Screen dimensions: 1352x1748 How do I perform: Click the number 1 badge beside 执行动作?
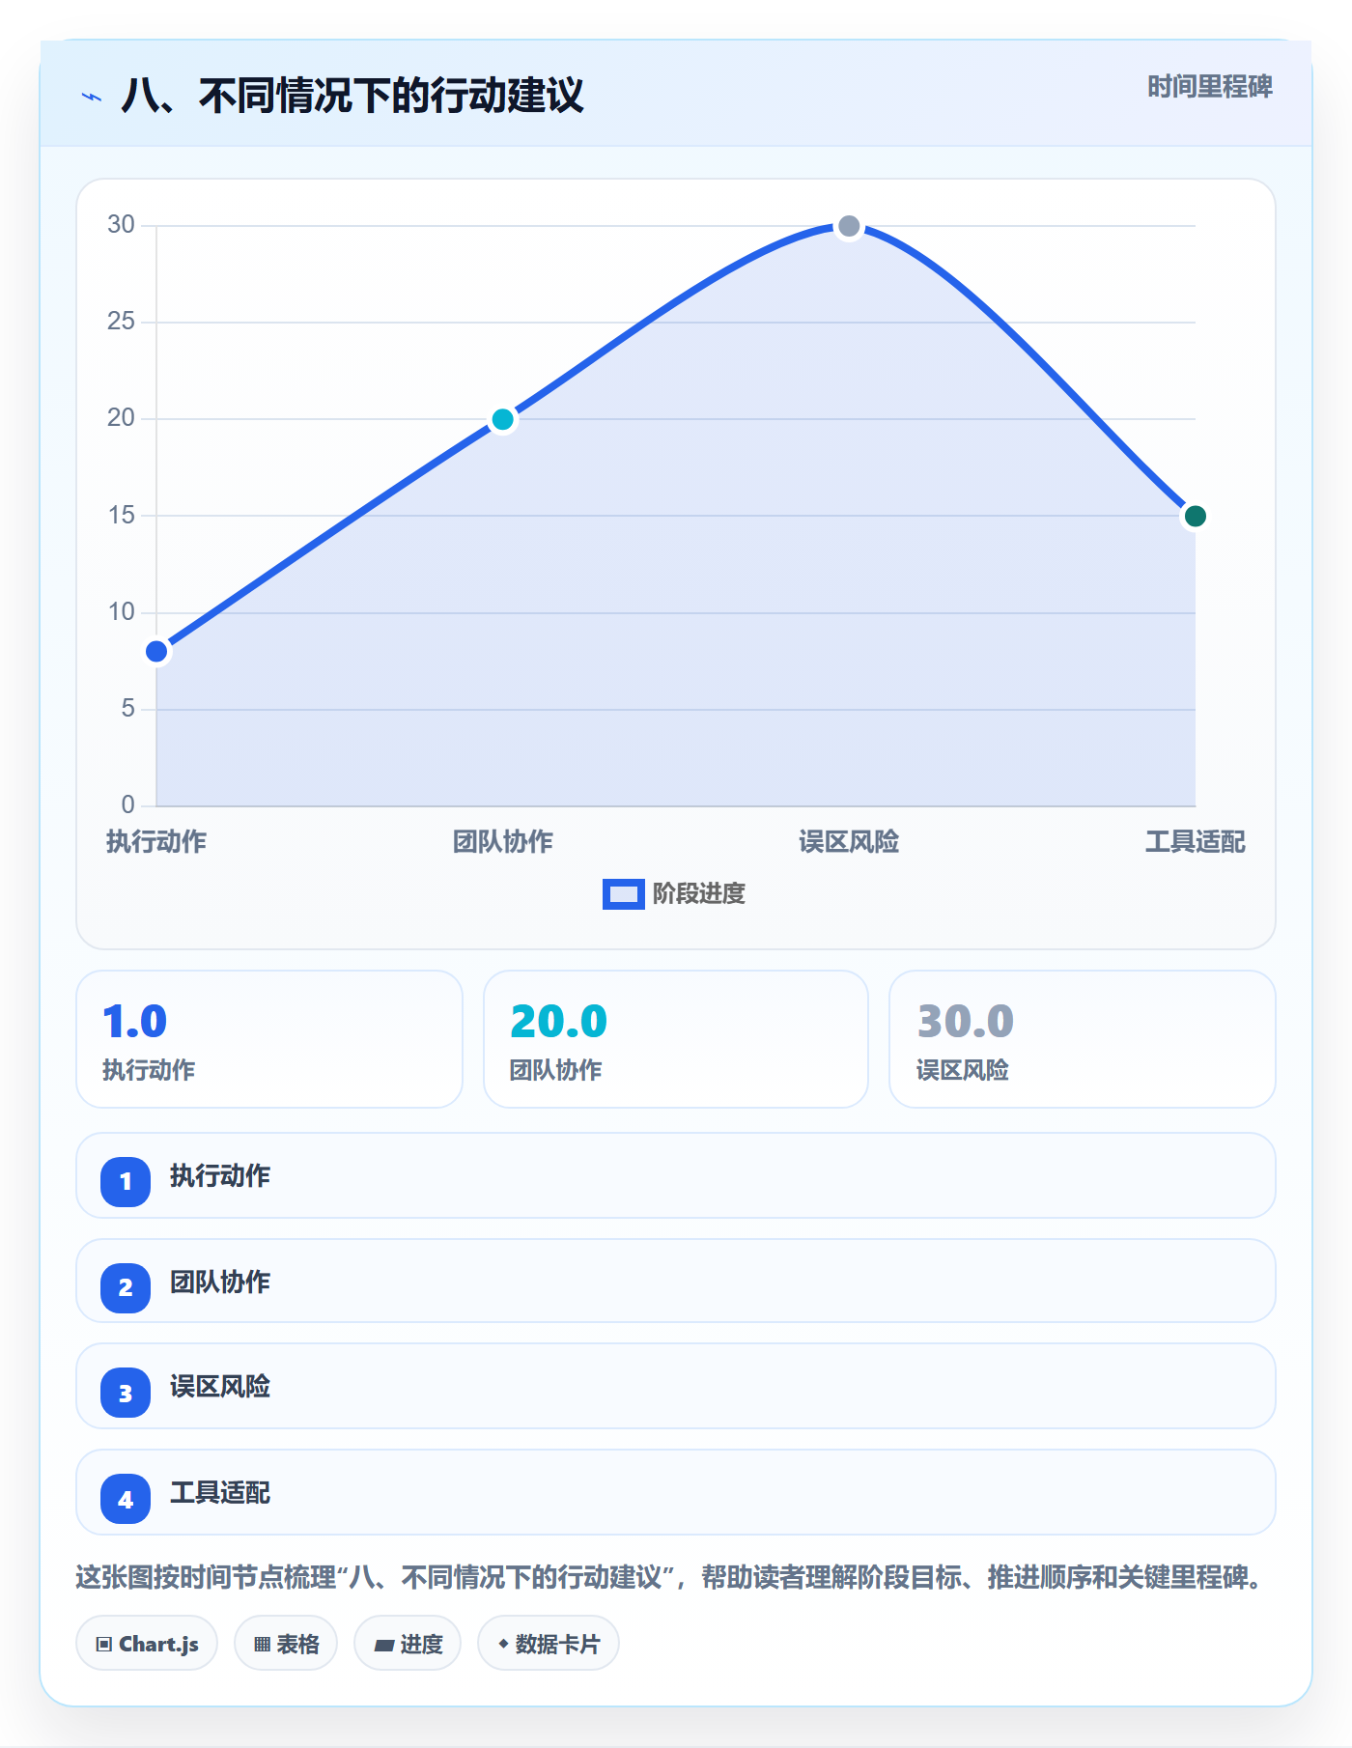(x=126, y=1181)
